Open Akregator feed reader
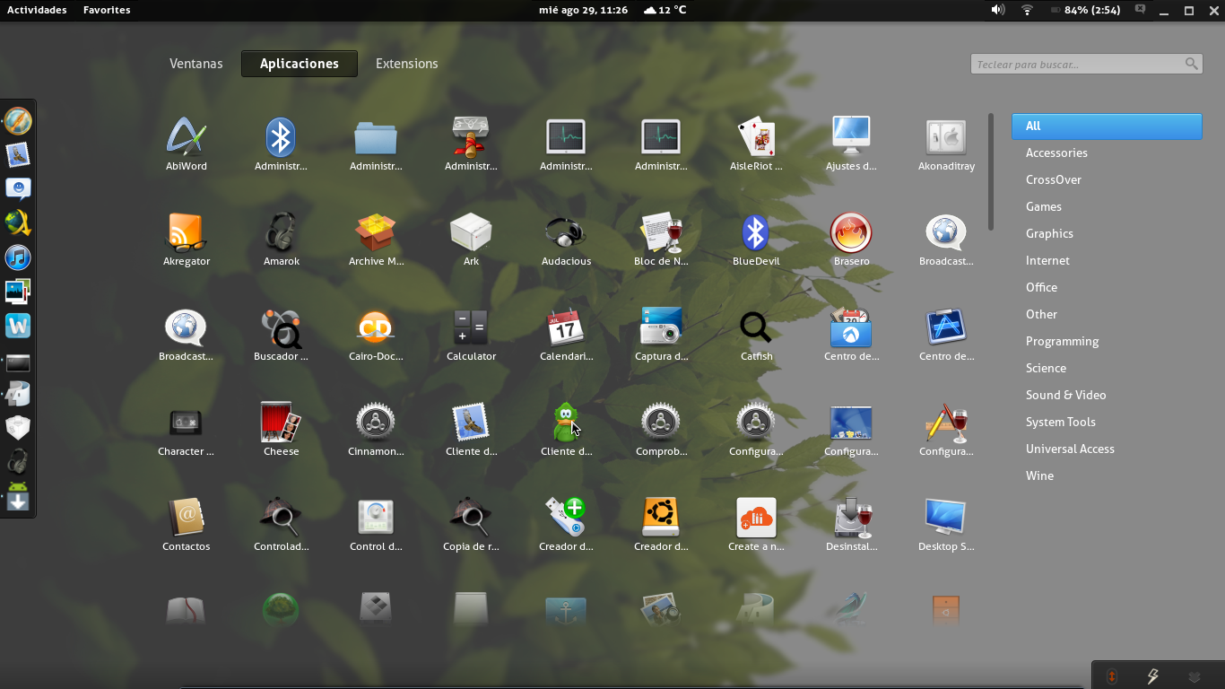Screen dimensions: 1225x689 click(x=187, y=239)
